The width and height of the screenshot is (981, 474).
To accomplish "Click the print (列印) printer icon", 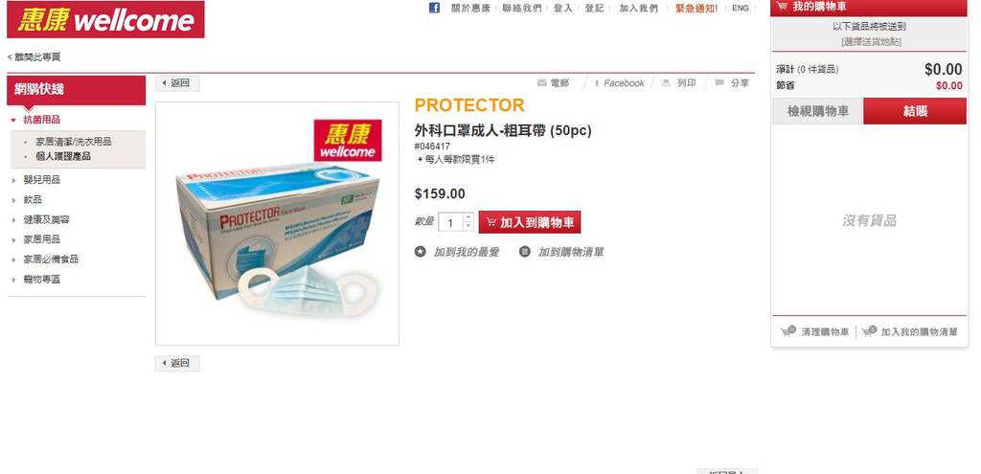I will [x=667, y=83].
